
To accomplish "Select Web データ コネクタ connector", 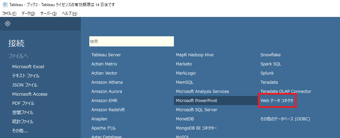I will (x=277, y=101).
